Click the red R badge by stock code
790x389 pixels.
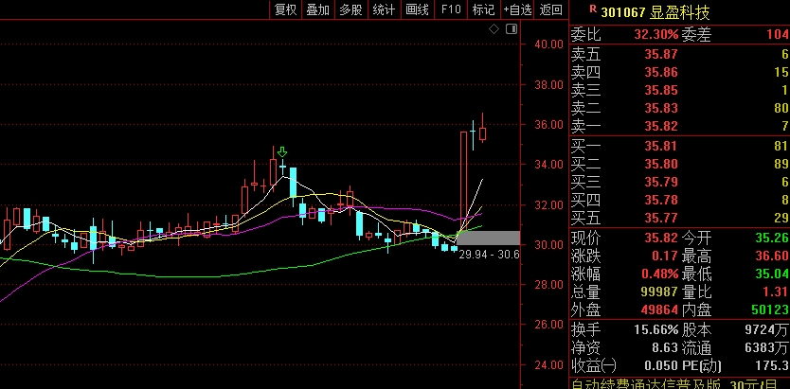[x=593, y=9]
